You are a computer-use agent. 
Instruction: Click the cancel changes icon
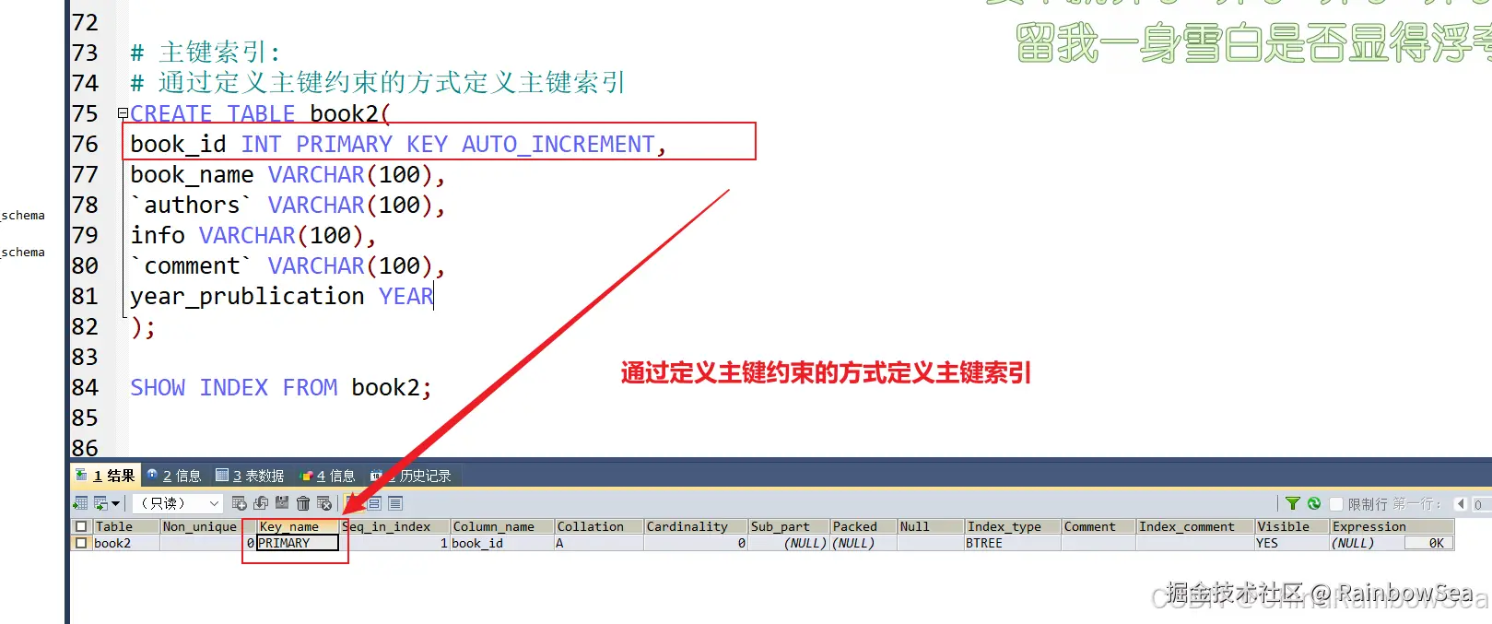click(x=324, y=503)
